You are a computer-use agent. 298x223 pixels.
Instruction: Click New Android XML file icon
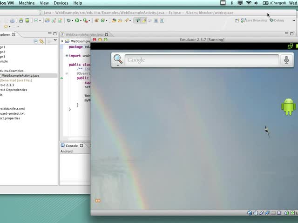(x=60, y=20)
